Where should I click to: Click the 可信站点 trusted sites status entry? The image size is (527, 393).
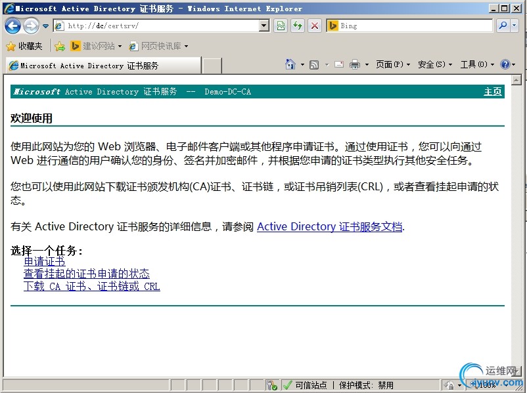coord(311,385)
